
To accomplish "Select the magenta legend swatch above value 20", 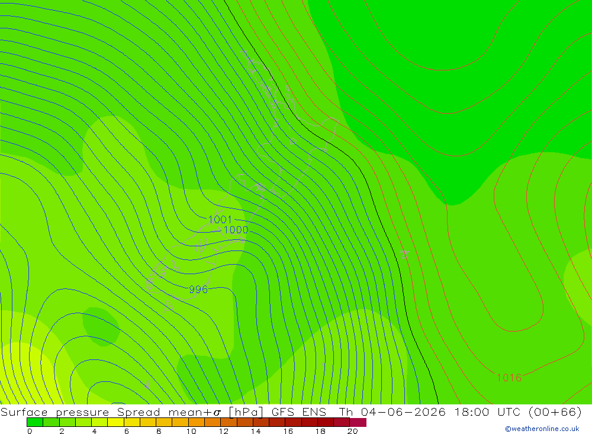I will pyautogui.click(x=358, y=422).
